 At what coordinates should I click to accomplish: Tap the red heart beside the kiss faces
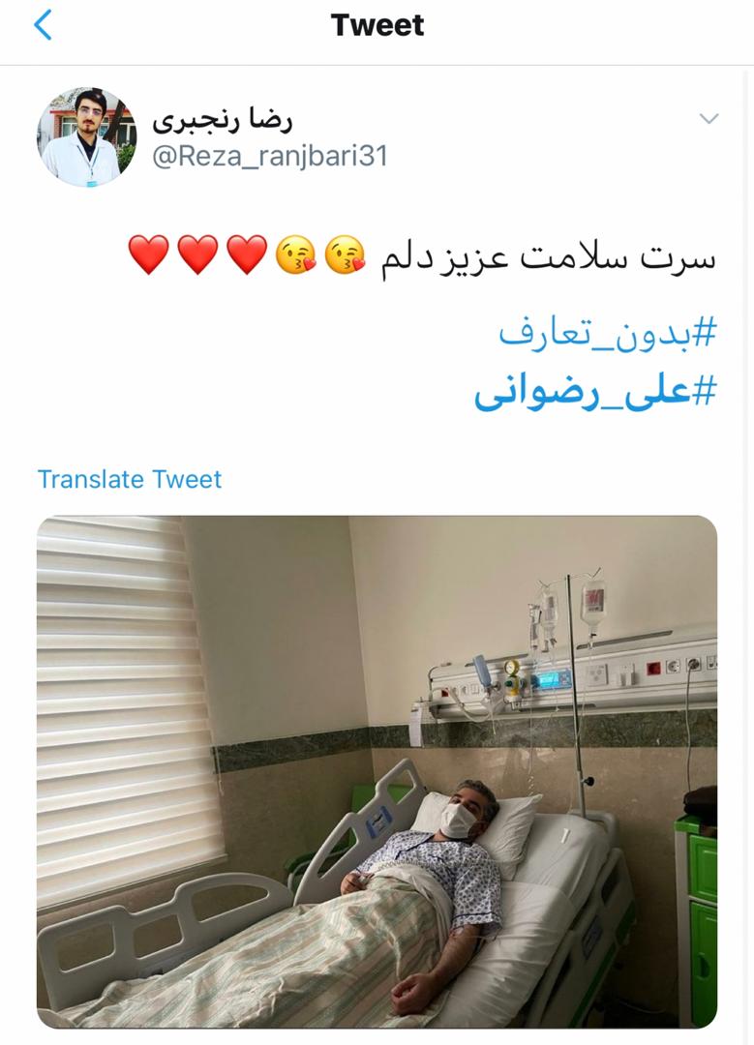pos(248,255)
